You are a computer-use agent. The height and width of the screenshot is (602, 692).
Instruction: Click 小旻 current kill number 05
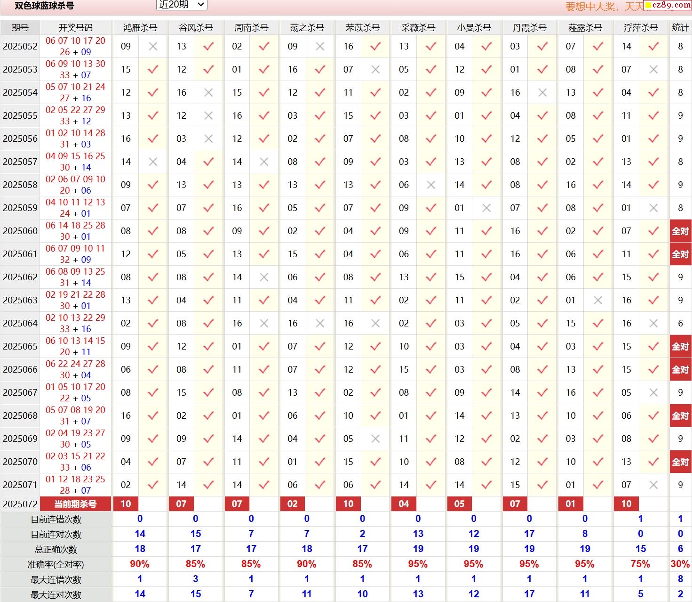459,504
